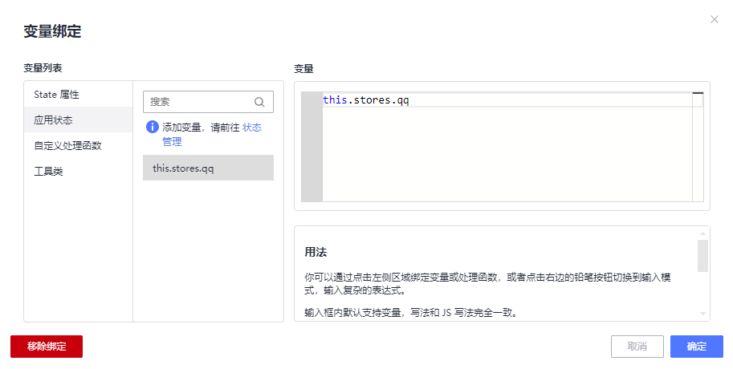The width and height of the screenshot is (733, 369).
Task: Click the usage panel scroll-up arrow
Action: click(702, 233)
